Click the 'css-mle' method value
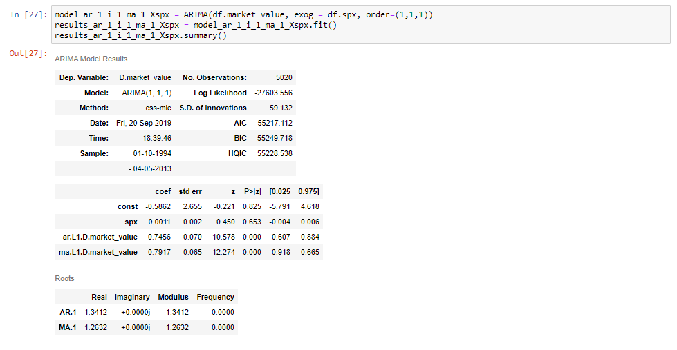Screen dimensions: 677x350 158,108
